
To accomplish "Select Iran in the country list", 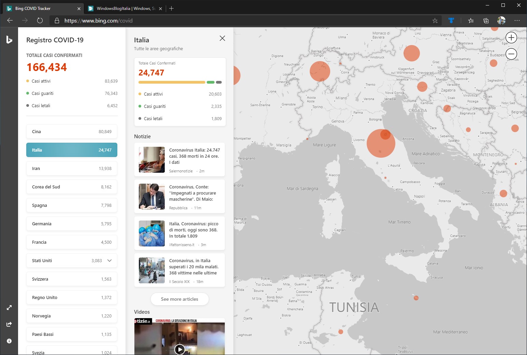I will pos(72,168).
